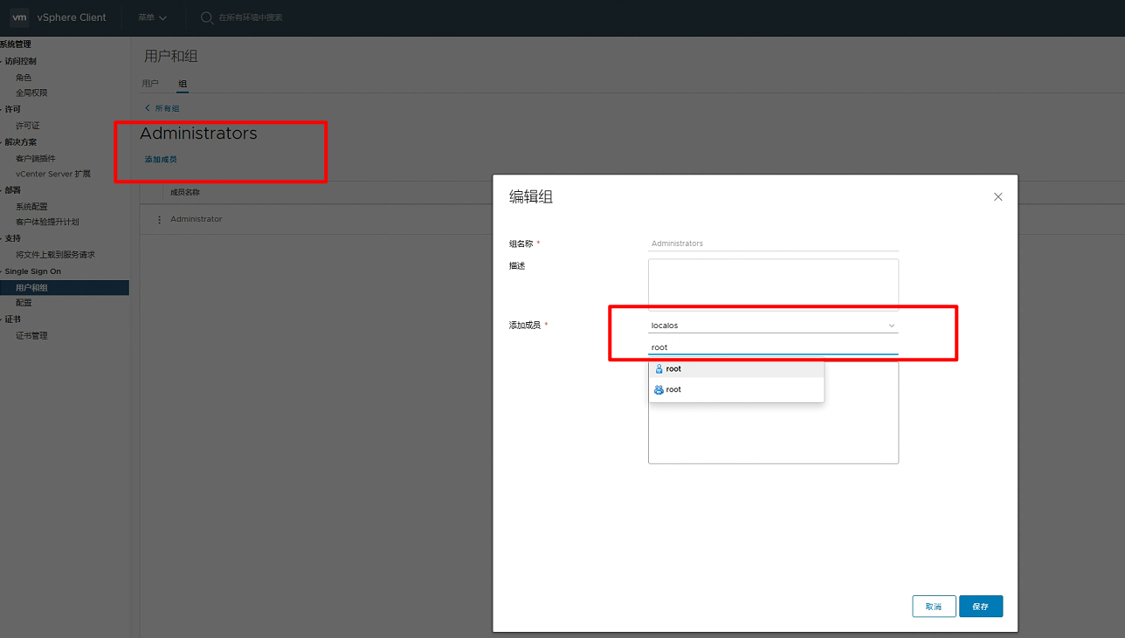Image resolution: width=1125 pixels, height=638 pixels.
Task: Click the 取消 button
Action: pyautogui.click(x=934, y=607)
